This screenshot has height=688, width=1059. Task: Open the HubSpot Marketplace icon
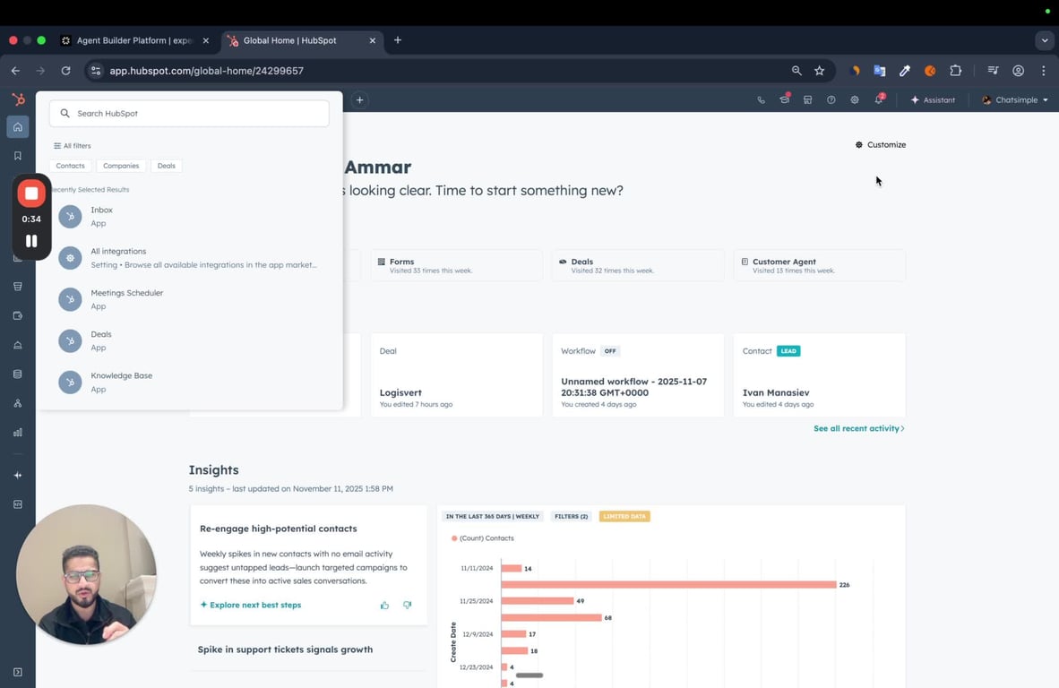coord(808,100)
